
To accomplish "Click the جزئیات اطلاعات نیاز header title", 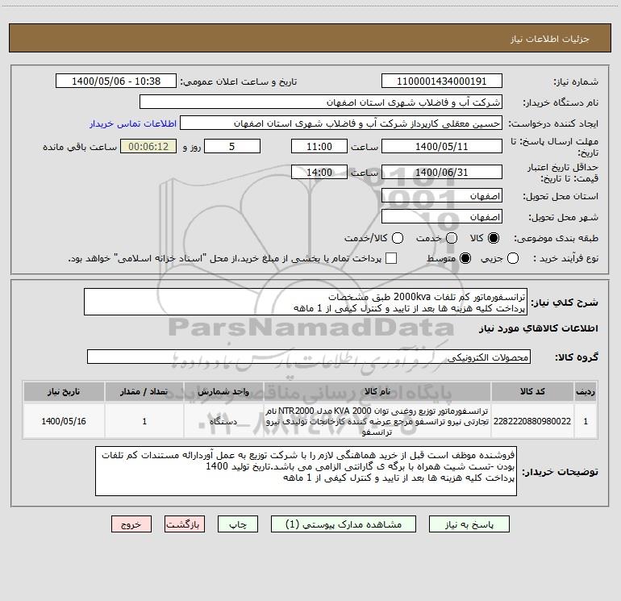I will click(x=550, y=39).
